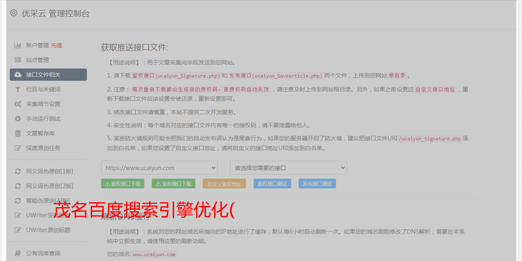
Task: Open 账户管理 in the sidebar
Action: [38, 45]
